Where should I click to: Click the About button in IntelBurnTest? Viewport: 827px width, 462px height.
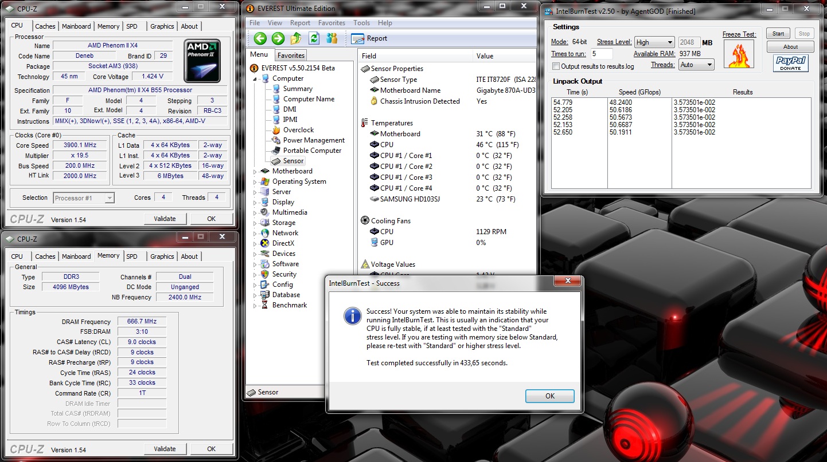click(x=790, y=47)
